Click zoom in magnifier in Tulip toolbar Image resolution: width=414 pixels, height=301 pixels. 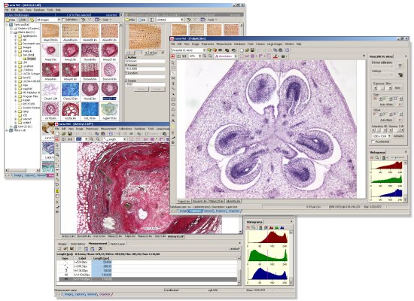click(204, 56)
